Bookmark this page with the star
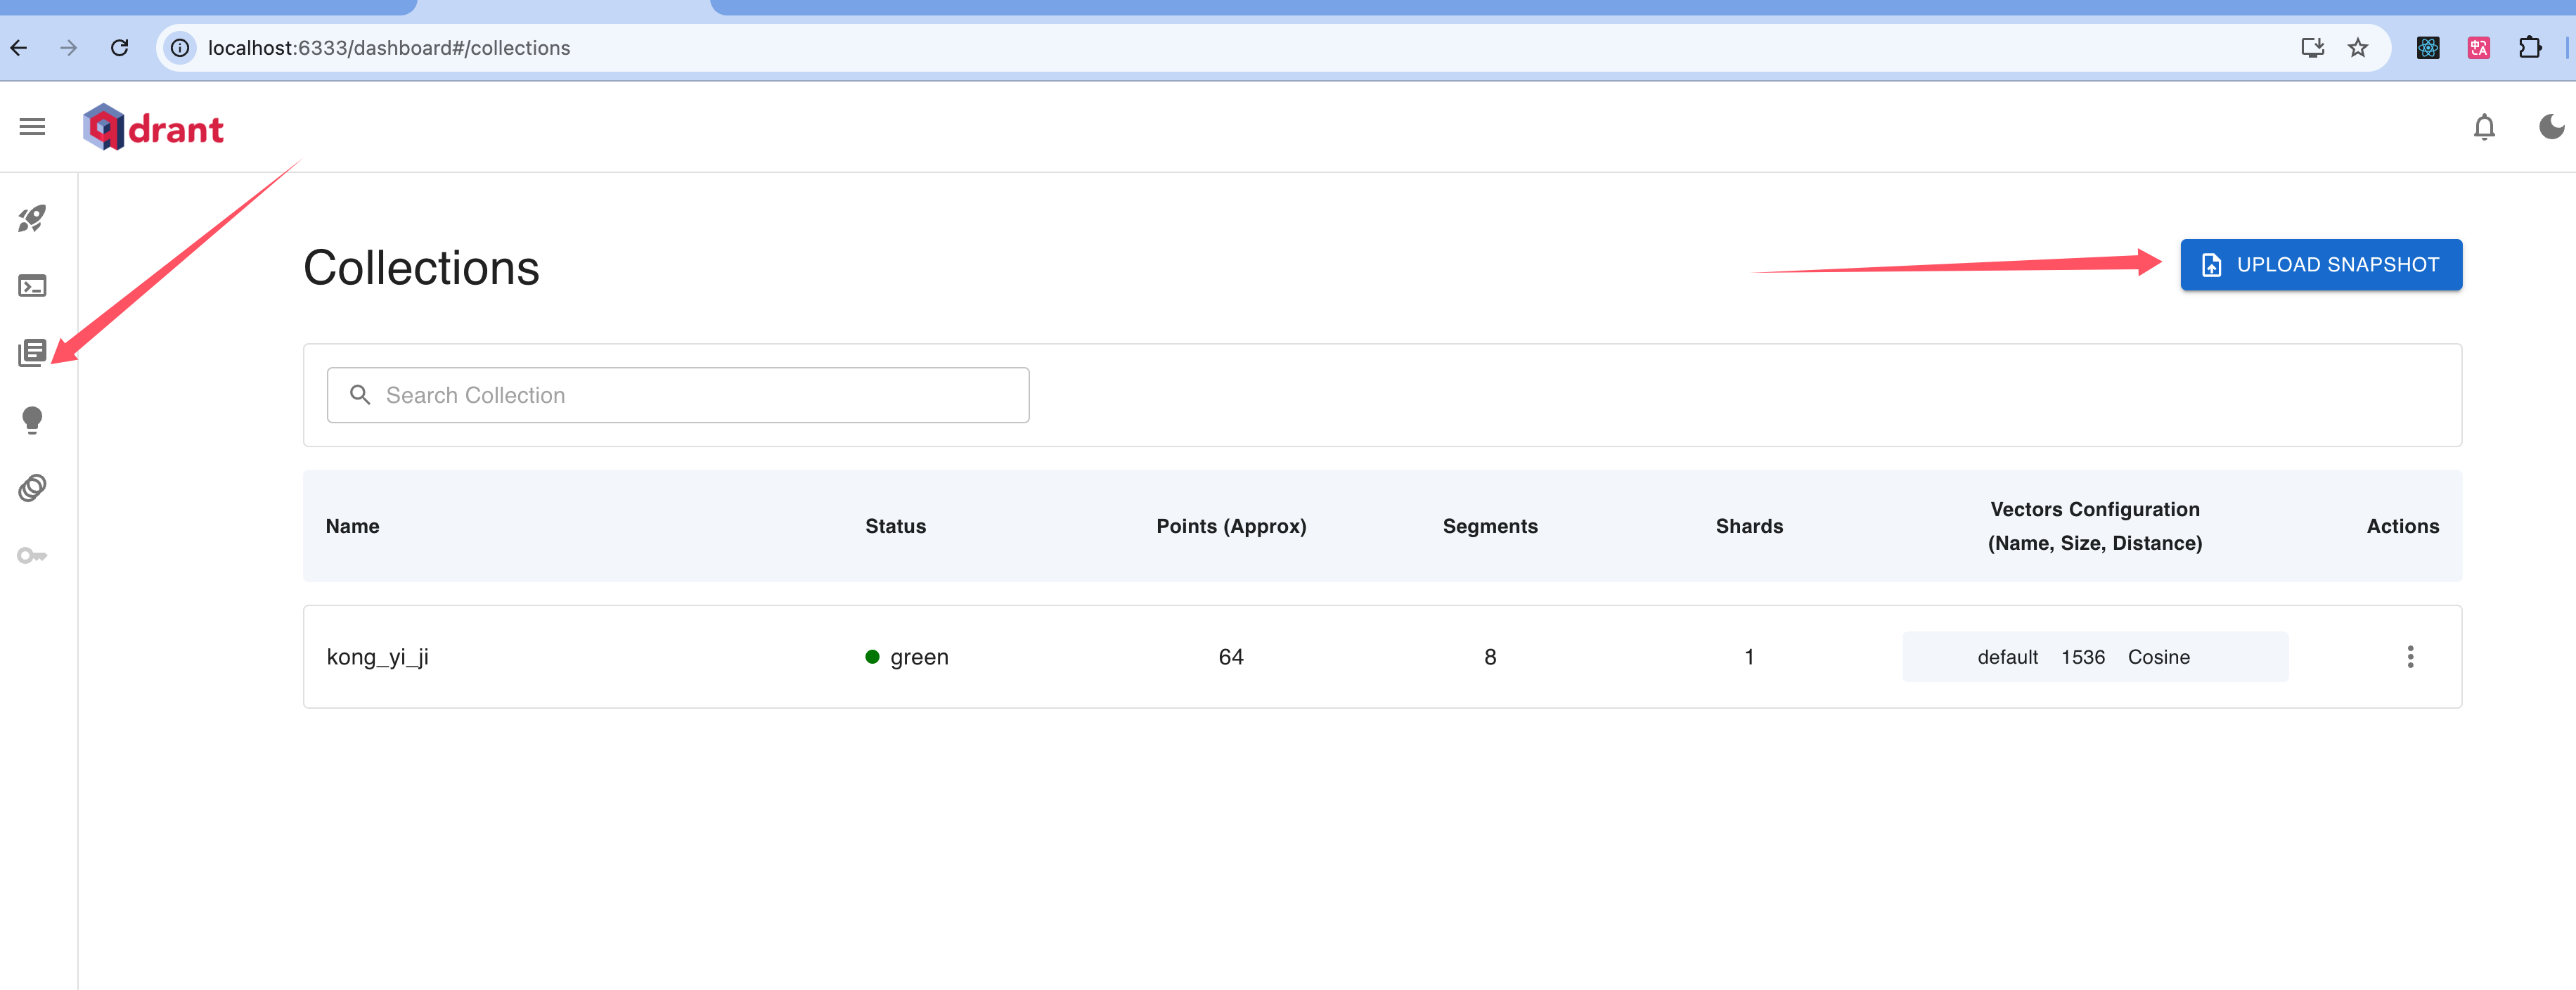 2358,48
